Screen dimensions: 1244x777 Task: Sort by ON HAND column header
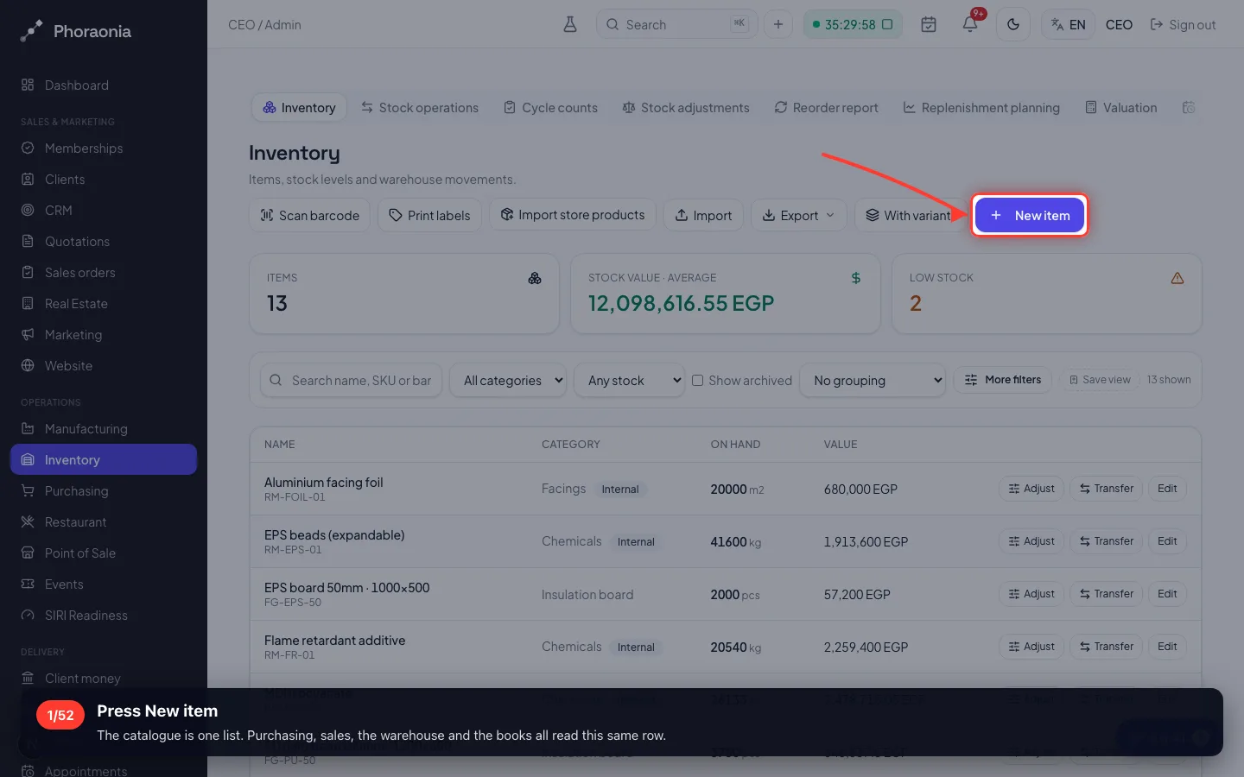pos(735,444)
